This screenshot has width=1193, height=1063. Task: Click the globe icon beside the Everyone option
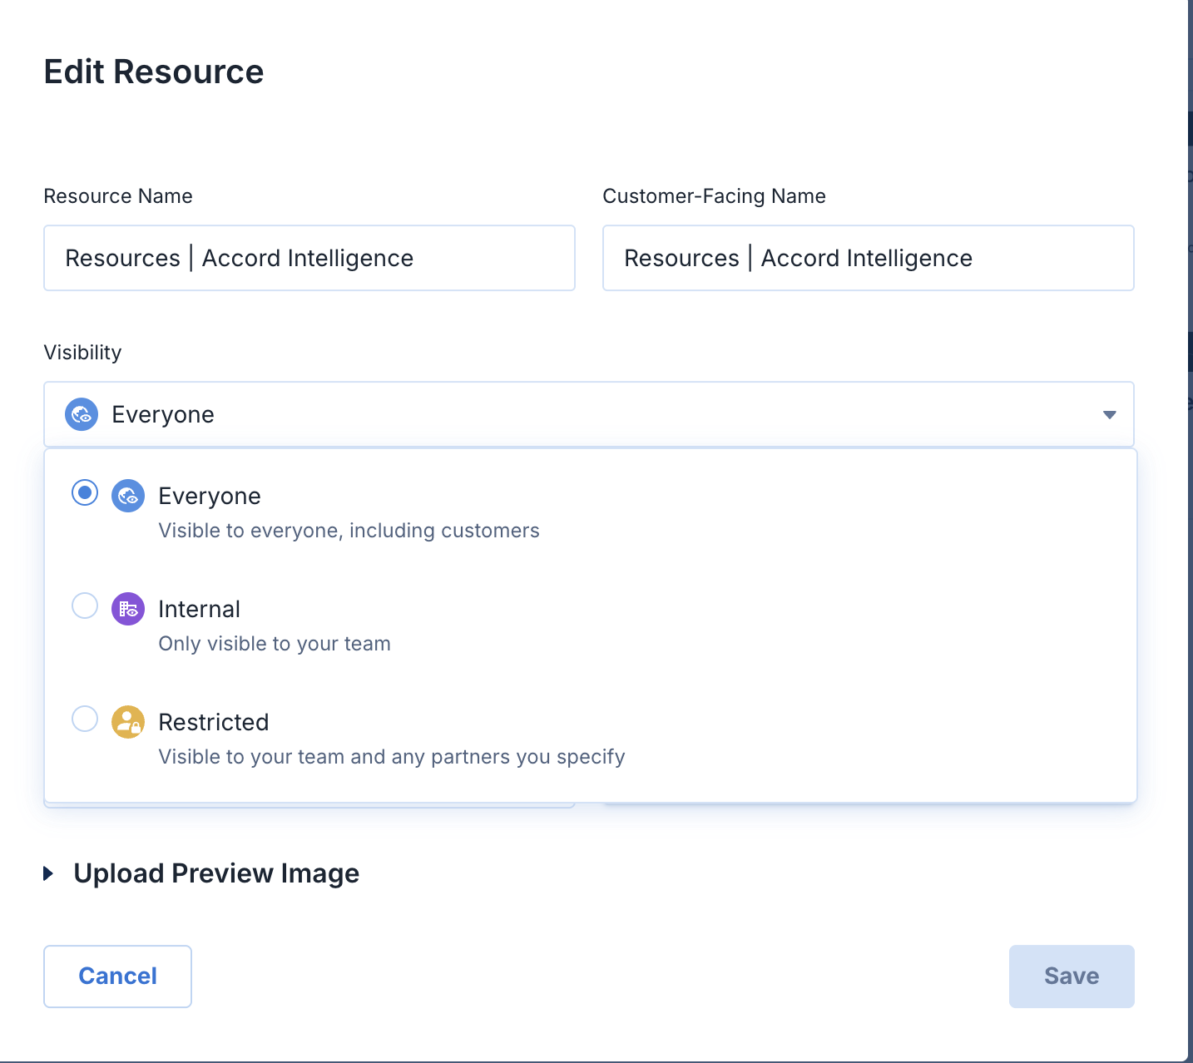(x=128, y=496)
